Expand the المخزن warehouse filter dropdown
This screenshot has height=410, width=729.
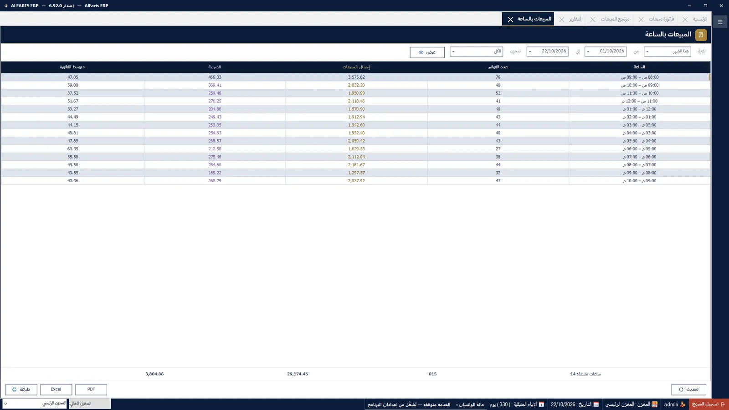point(476,51)
